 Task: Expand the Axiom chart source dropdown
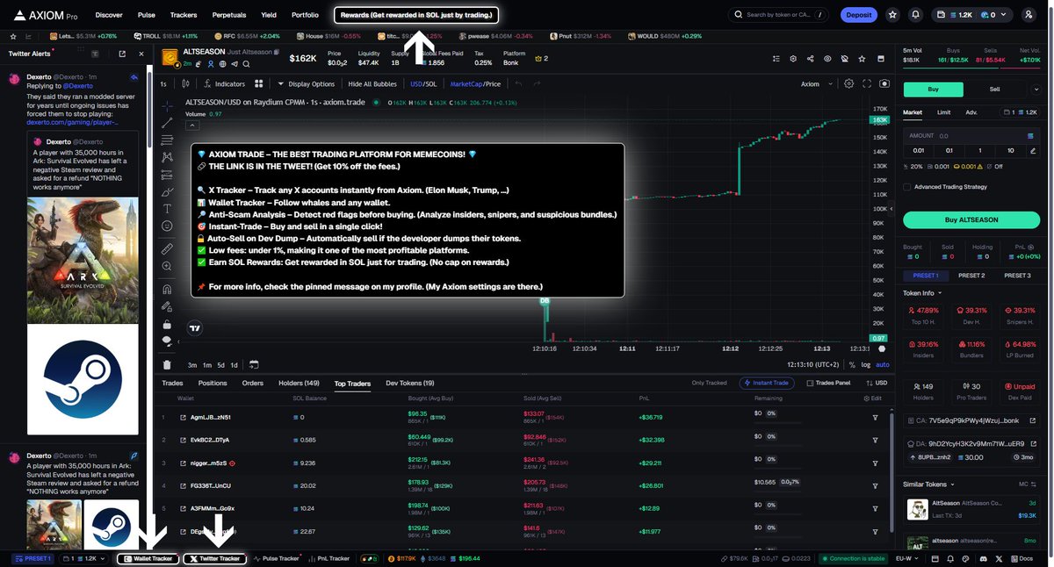814,84
